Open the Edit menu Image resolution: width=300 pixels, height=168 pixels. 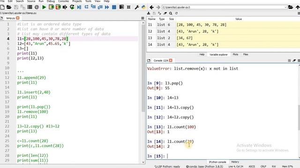pos(10,1)
